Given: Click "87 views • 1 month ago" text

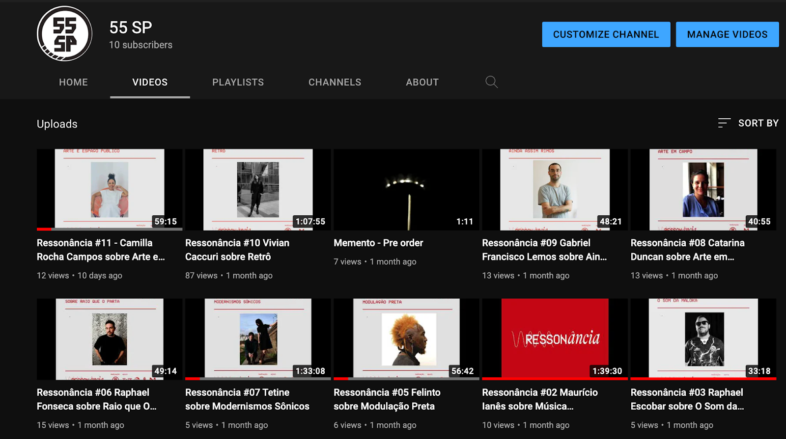Looking at the screenshot, I should pos(229,276).
